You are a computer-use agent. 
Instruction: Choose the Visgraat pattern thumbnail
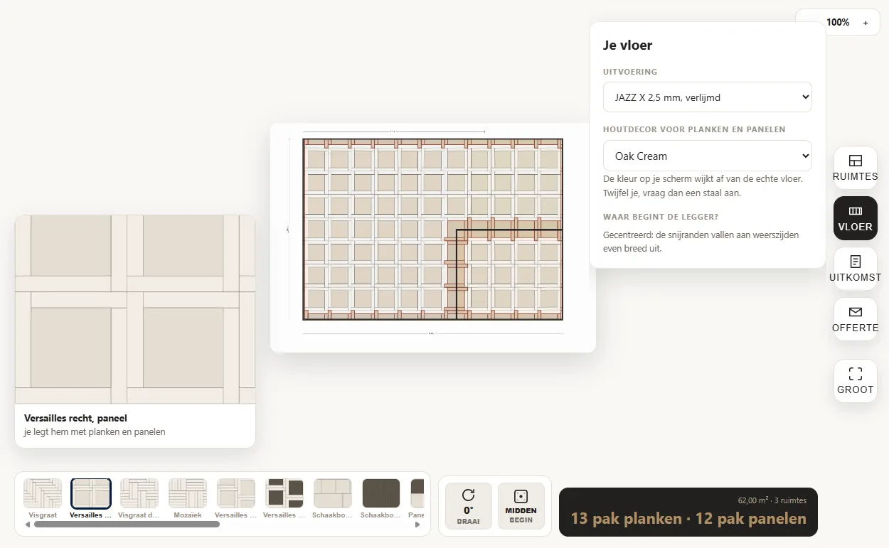tap(43, 498)
